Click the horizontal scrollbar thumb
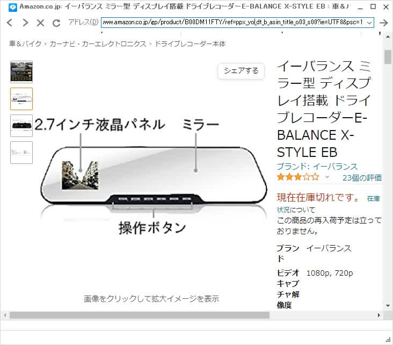This screenshot has height=345, width=393. [140, 315]
